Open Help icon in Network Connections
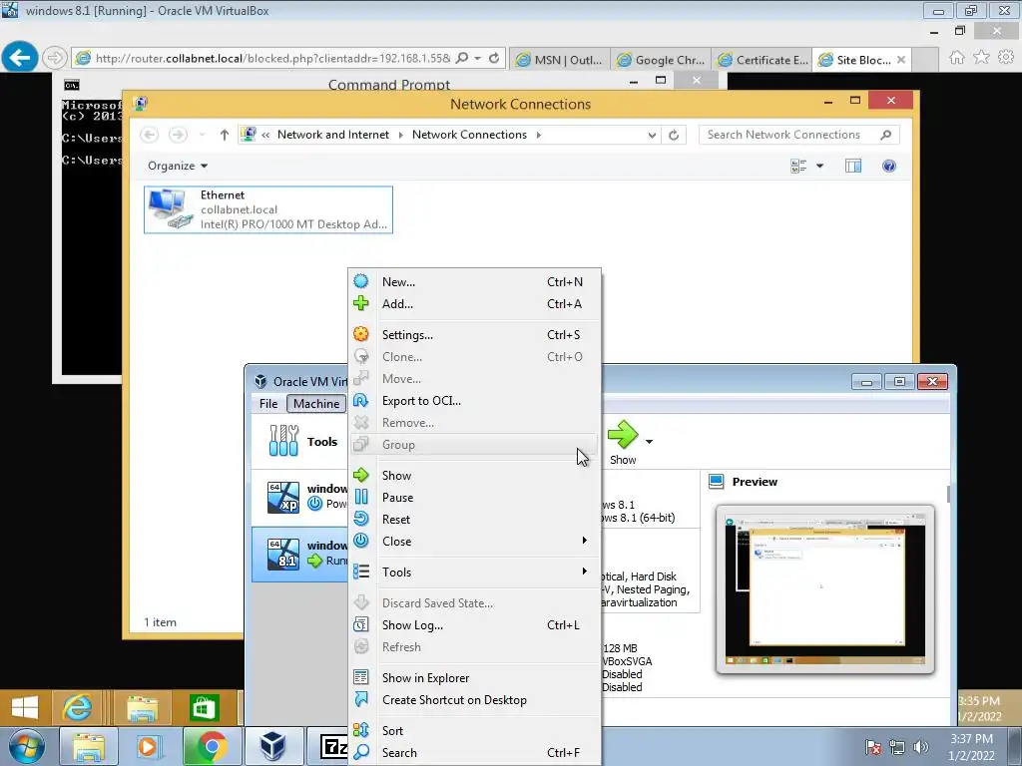 tap(889, 167)
